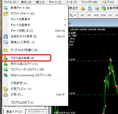This screenshot has height=114, width=118.
Task: Select 印刷設定 (r)... entry
Action: pos(35,83)
